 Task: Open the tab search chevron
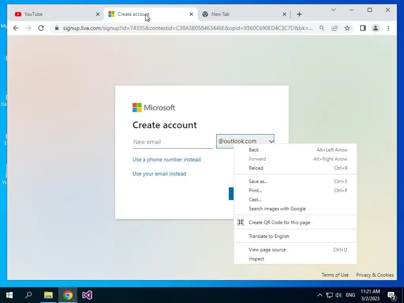[x=333, y=10]
